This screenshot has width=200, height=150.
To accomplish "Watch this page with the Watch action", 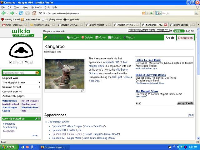I will click(129, 37).
